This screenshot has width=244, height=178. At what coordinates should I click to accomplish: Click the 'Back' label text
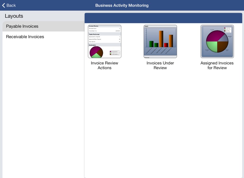(11, 6)
